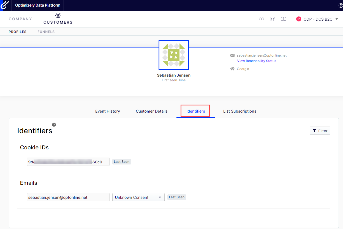Open the app directory grid icon
The width and height of the screenshot is (343, 229).
(273, 19)
